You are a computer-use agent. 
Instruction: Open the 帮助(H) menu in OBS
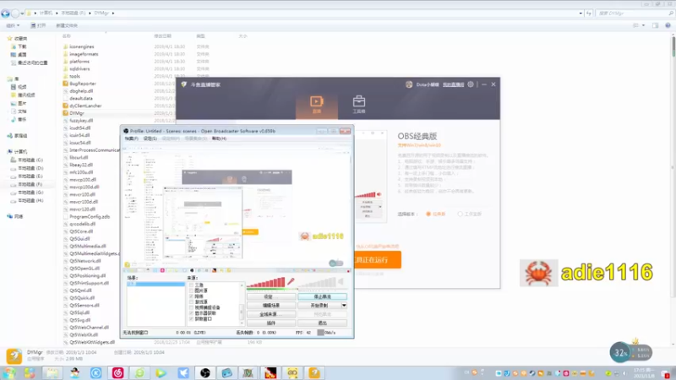click(x=219, y=138)
